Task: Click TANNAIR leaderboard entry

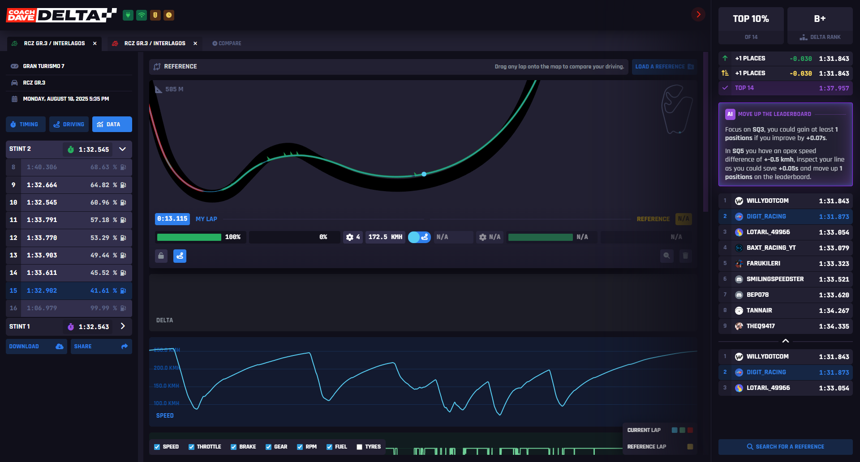Action: (x=785, y=311)
